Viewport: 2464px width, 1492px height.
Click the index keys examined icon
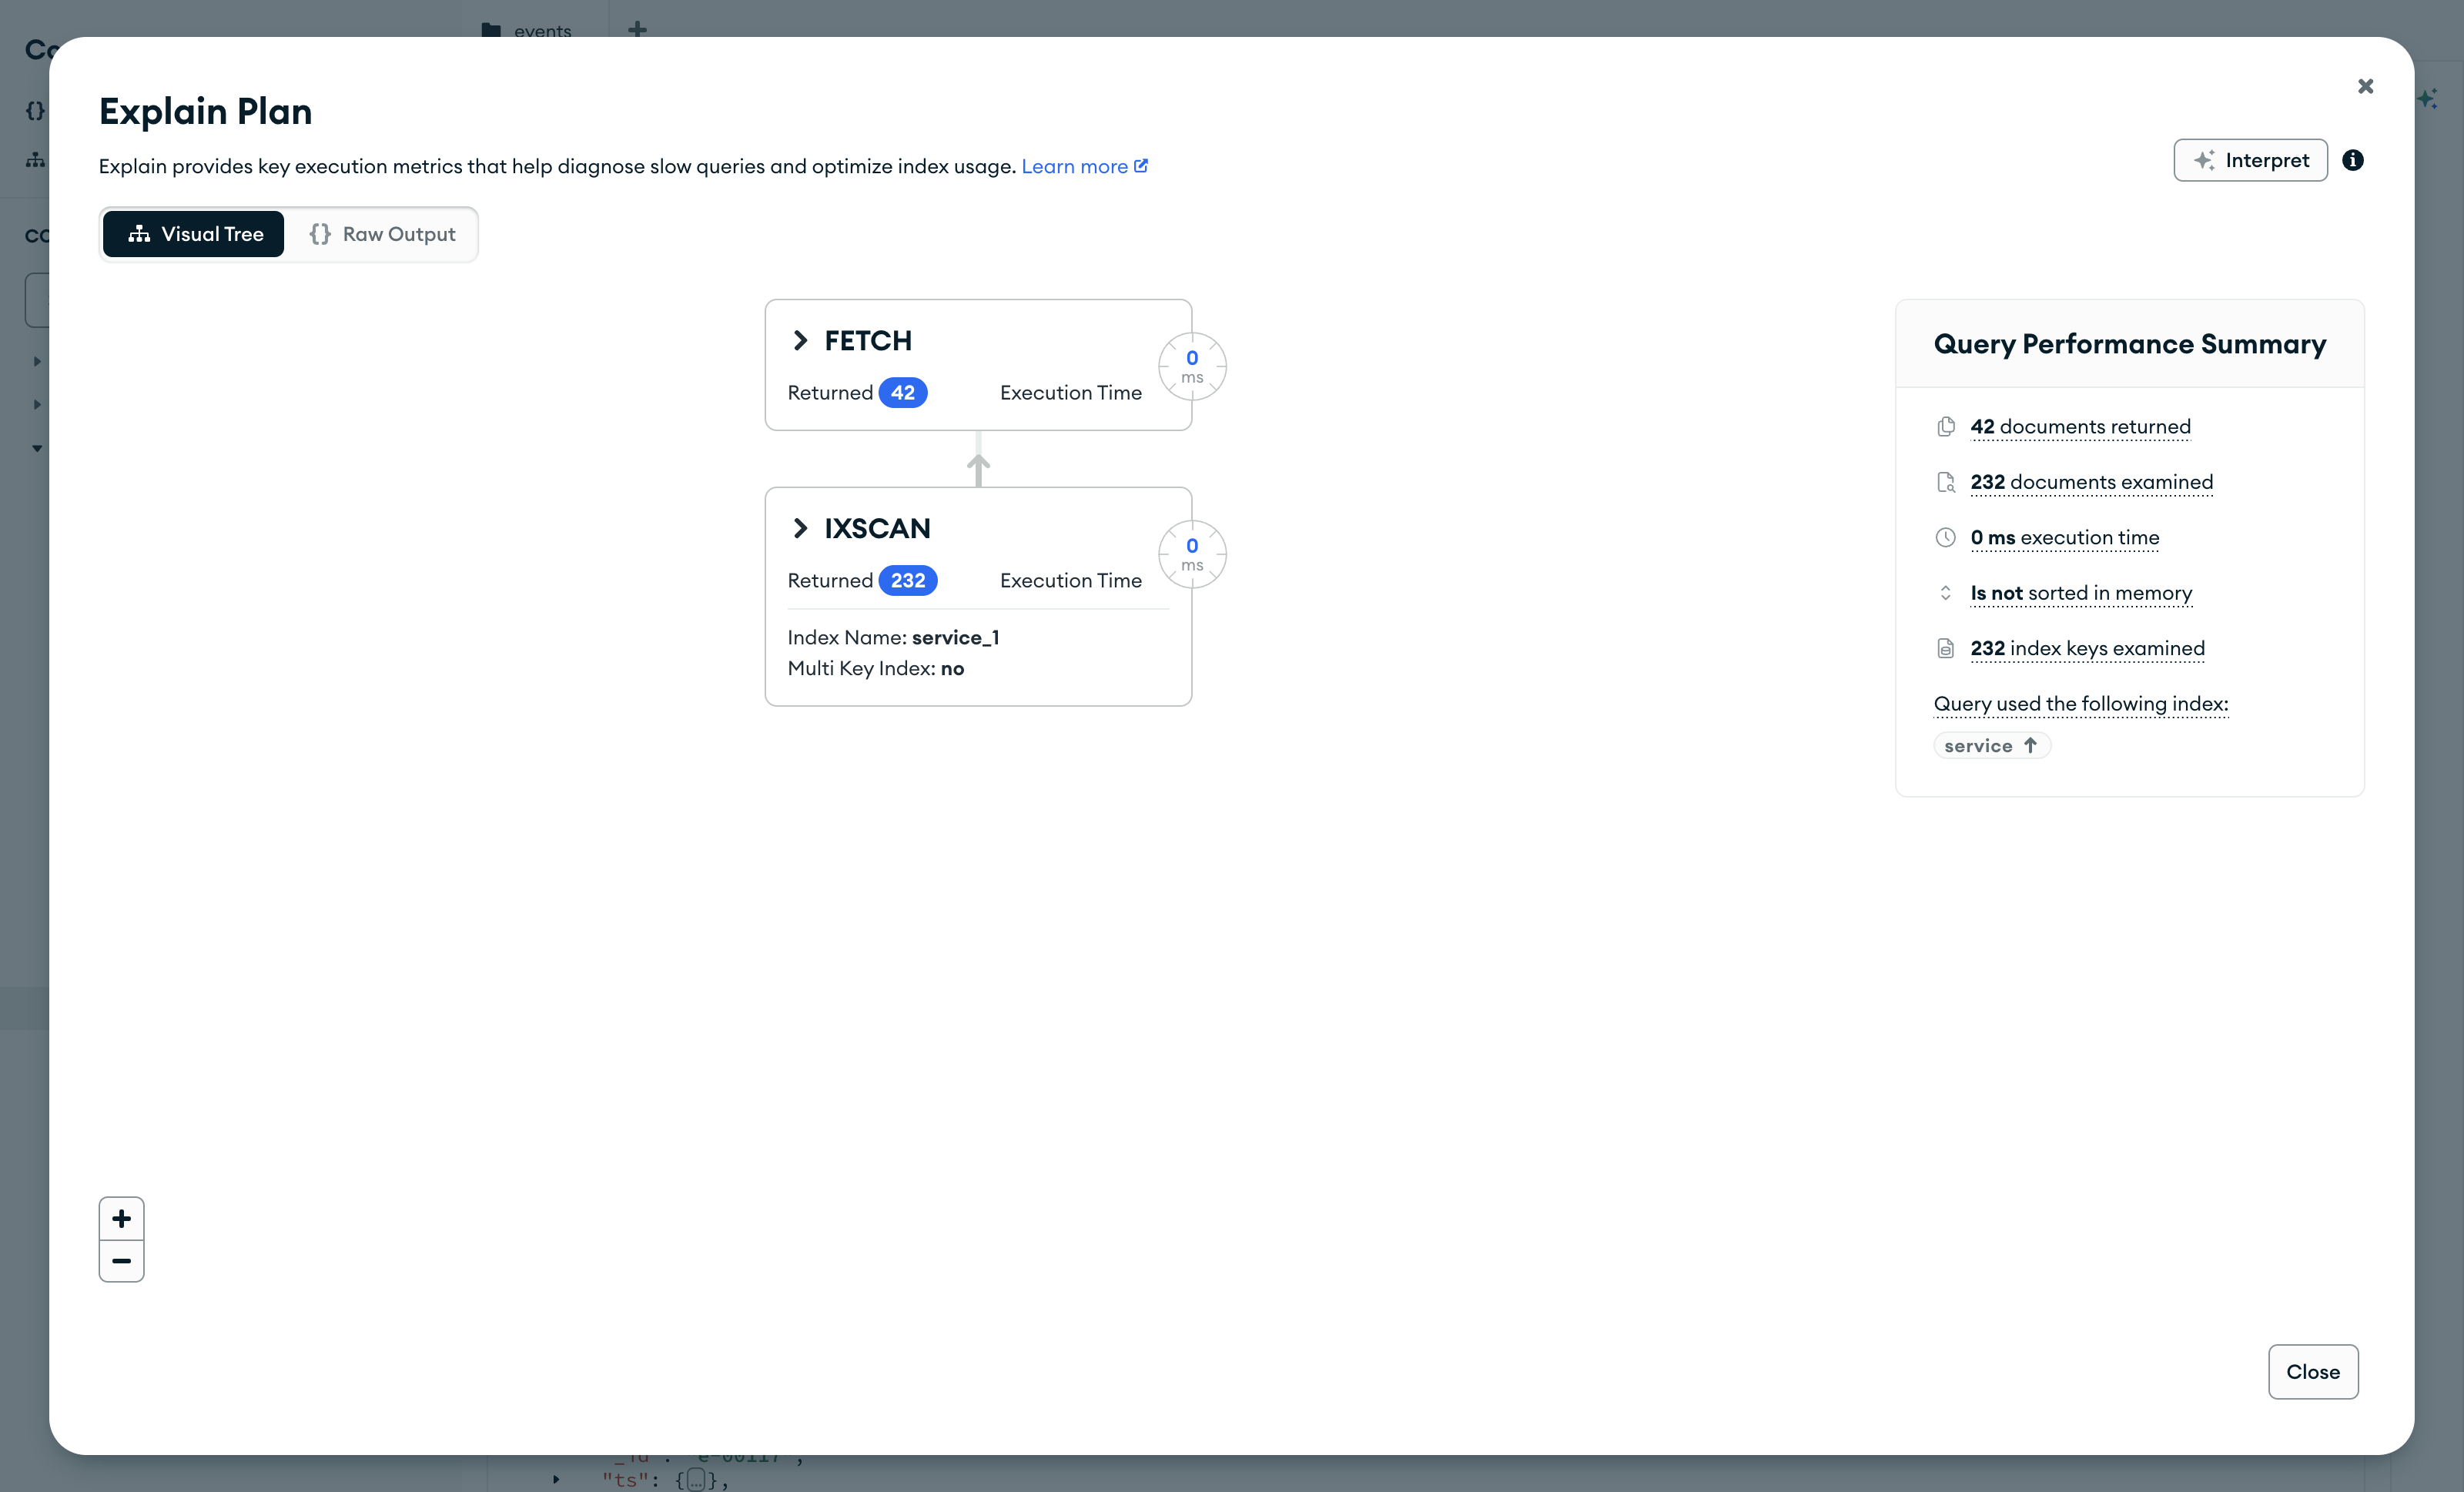point(1946,649)
